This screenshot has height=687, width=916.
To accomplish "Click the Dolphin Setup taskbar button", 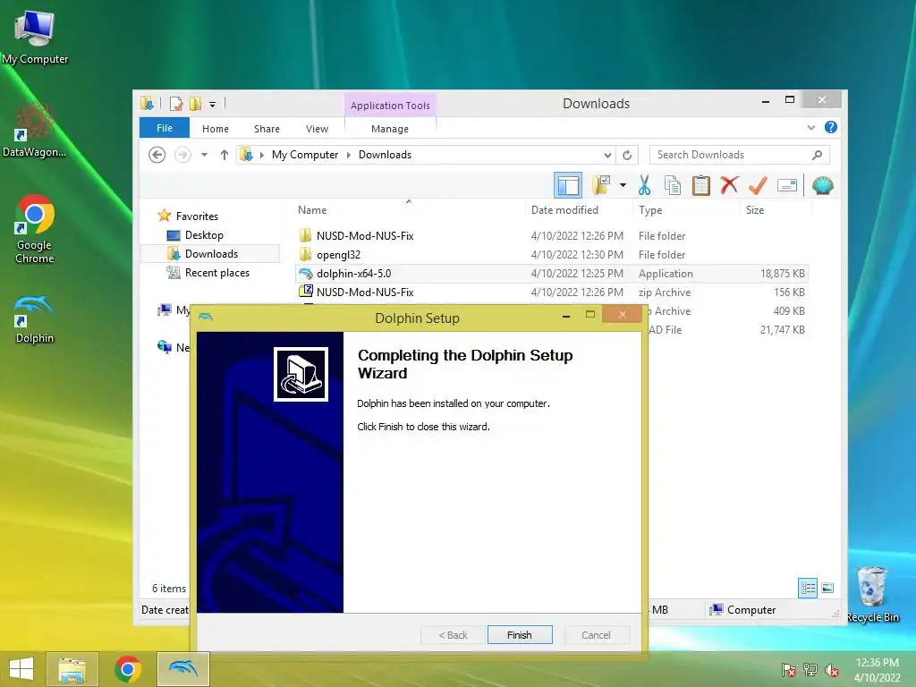I will tap(182, 669).
